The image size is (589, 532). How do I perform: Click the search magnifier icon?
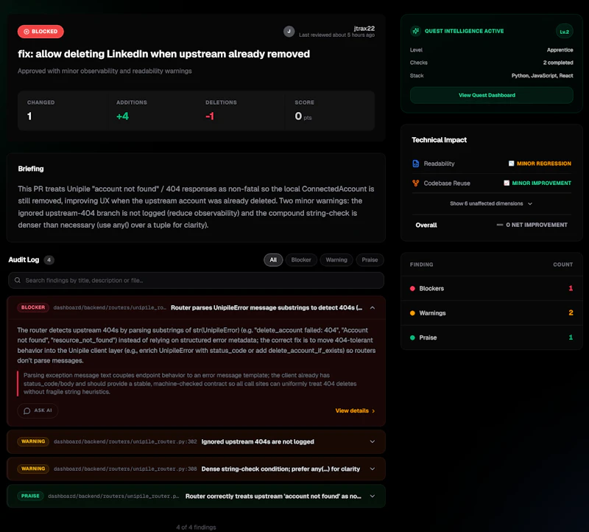(x=17, y=280)
